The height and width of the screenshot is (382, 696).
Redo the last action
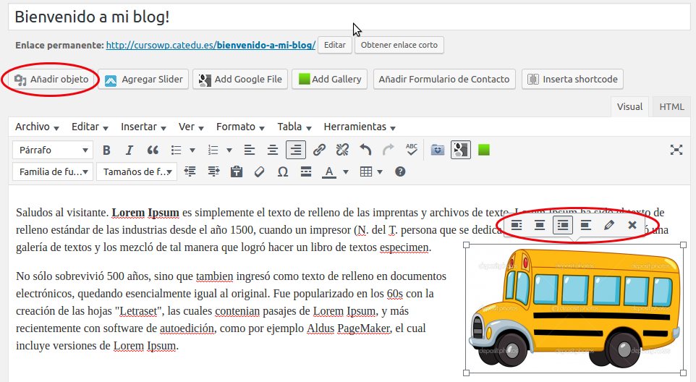click(x=389, y=150)
